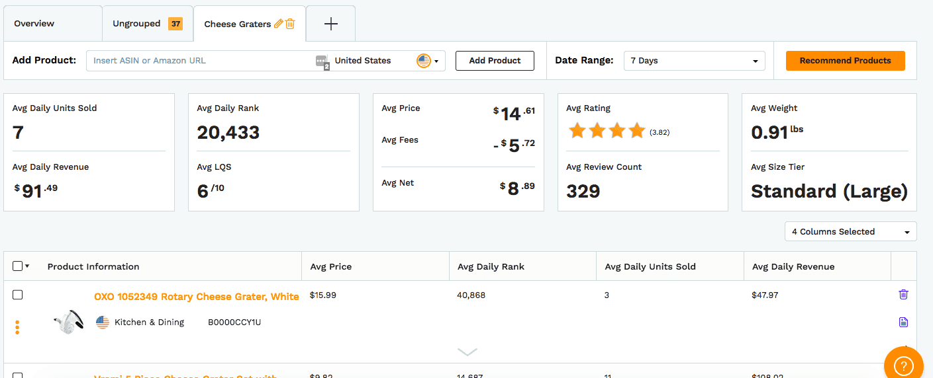
Task: Click the Recommend Products button
Action: pos(846,61)
